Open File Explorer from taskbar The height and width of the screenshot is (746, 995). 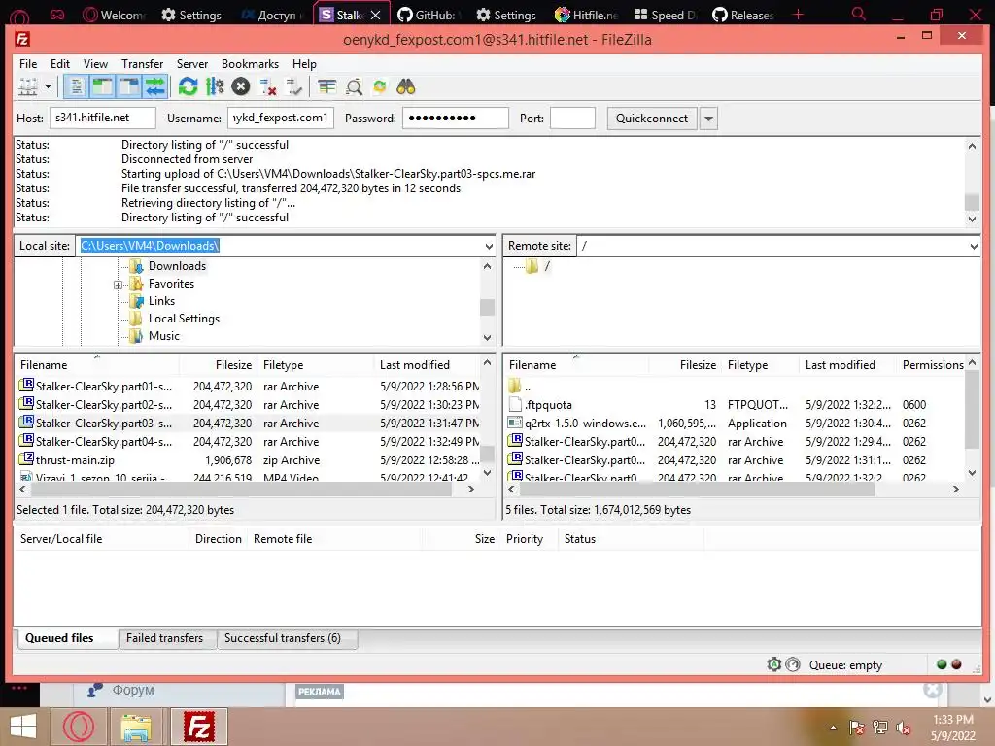tap(136, 727)
